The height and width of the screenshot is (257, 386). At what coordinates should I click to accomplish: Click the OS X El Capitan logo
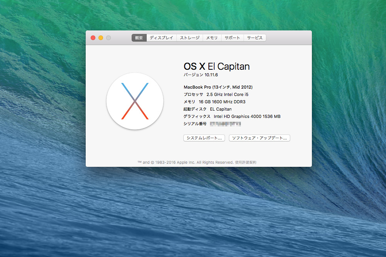pos(135,101)
